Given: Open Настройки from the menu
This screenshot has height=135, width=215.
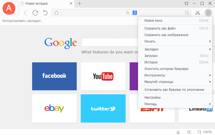Looking at the screenshot, I should tap(175, 98).
